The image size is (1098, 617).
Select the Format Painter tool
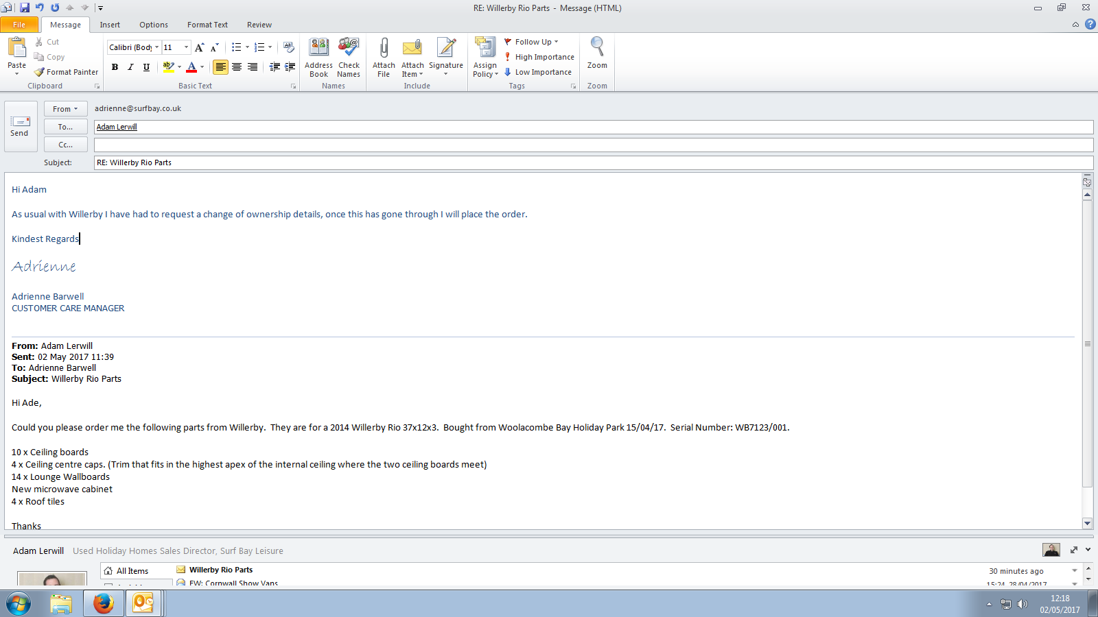click(67, 72)
